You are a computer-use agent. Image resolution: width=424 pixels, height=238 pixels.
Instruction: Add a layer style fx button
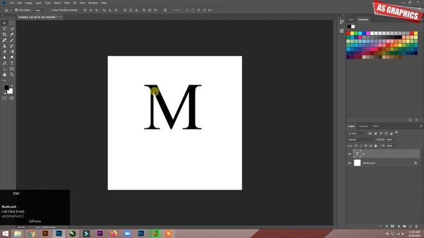pyautogui.click(x=387, y=226)
